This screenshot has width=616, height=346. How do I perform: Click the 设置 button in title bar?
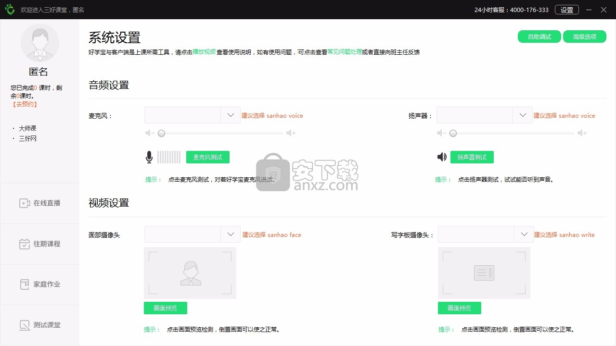pyautogui.click(x=567, y=10)
